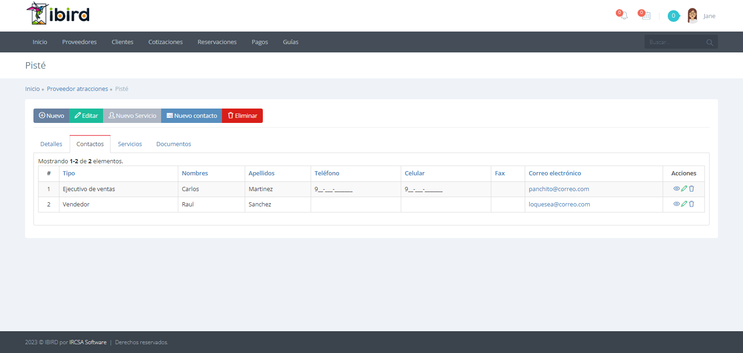Sort table by Nombres column
The image size is (743, 353).
tap(195, 173)
